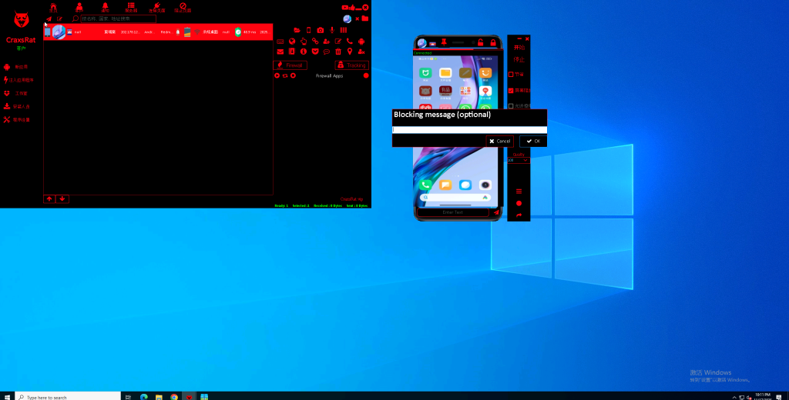Click the microphone icon in right panel
Screen dimensions: 789x400
click(332, 30)
